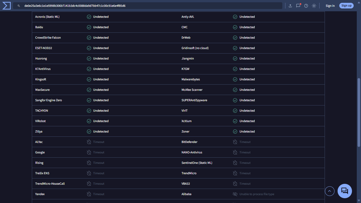Click the Sign in link
Image resolution: width=361 pixels, height=203 pixels.
pyautogui.click(x=330, y=6)
